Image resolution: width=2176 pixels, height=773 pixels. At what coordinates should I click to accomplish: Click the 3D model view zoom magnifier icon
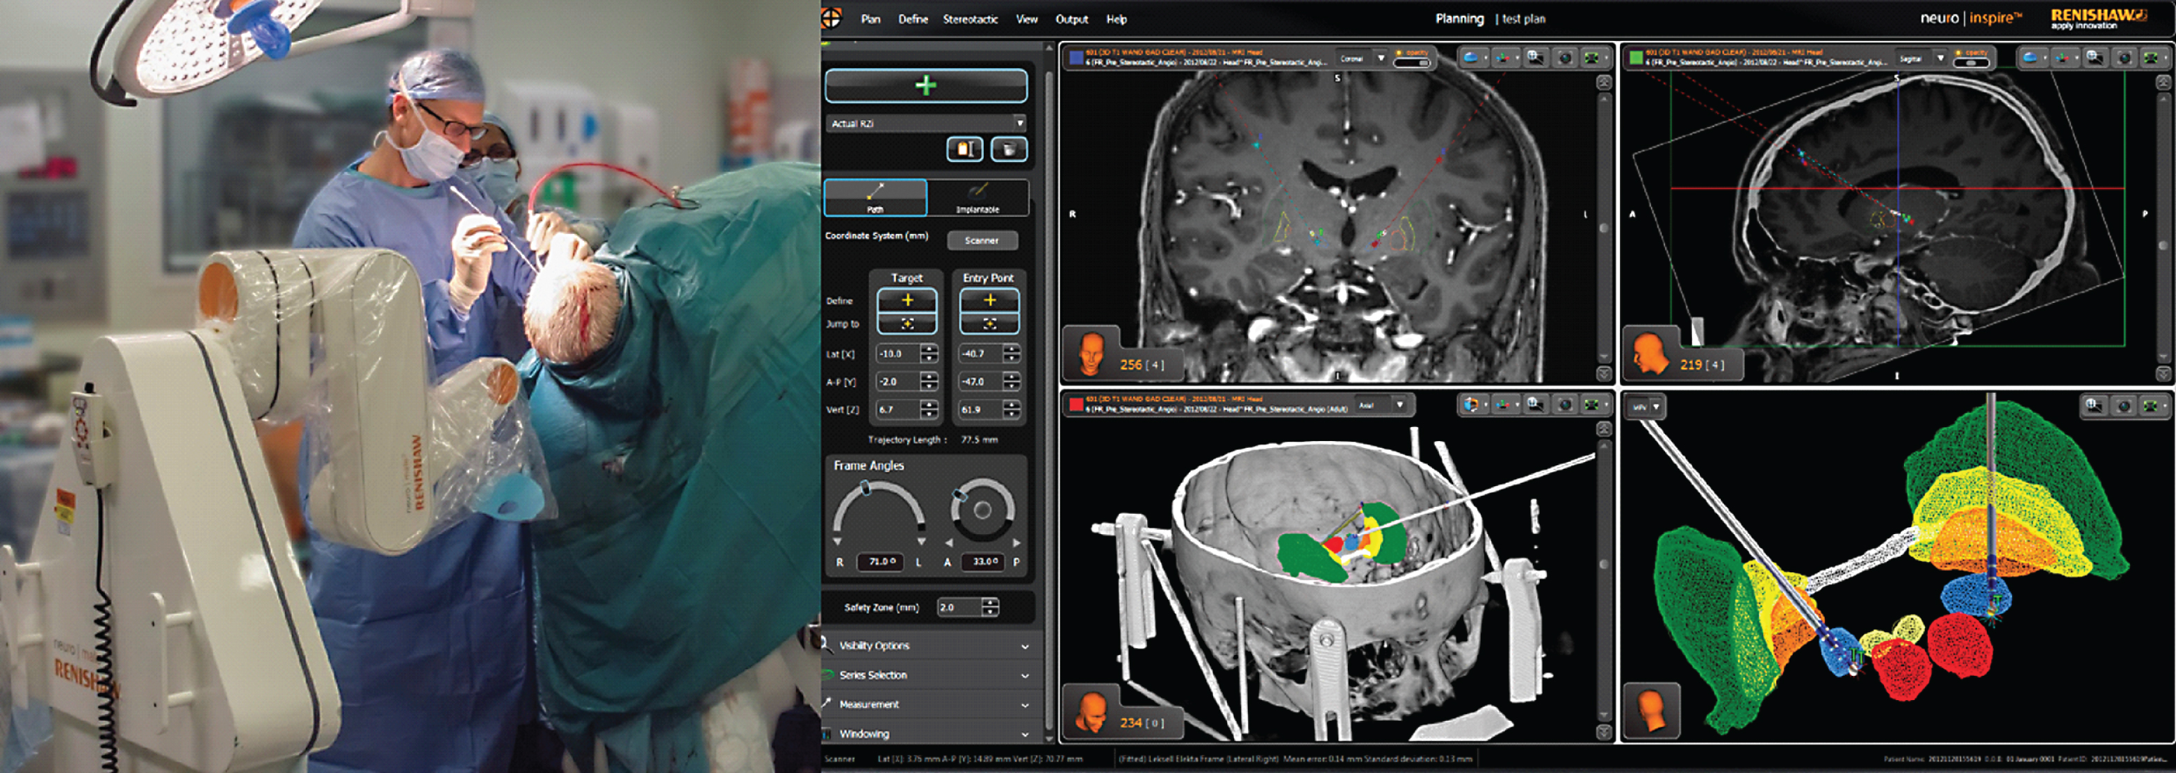2094,406
